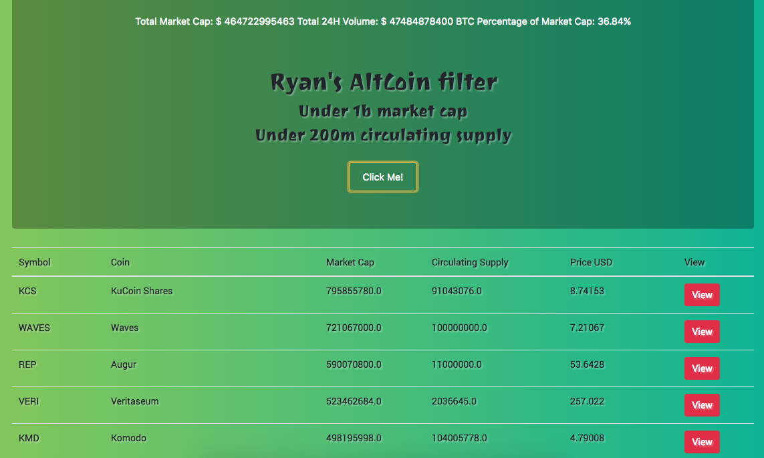
Task: Select the Price USD column header
Action: coord(591,262)
